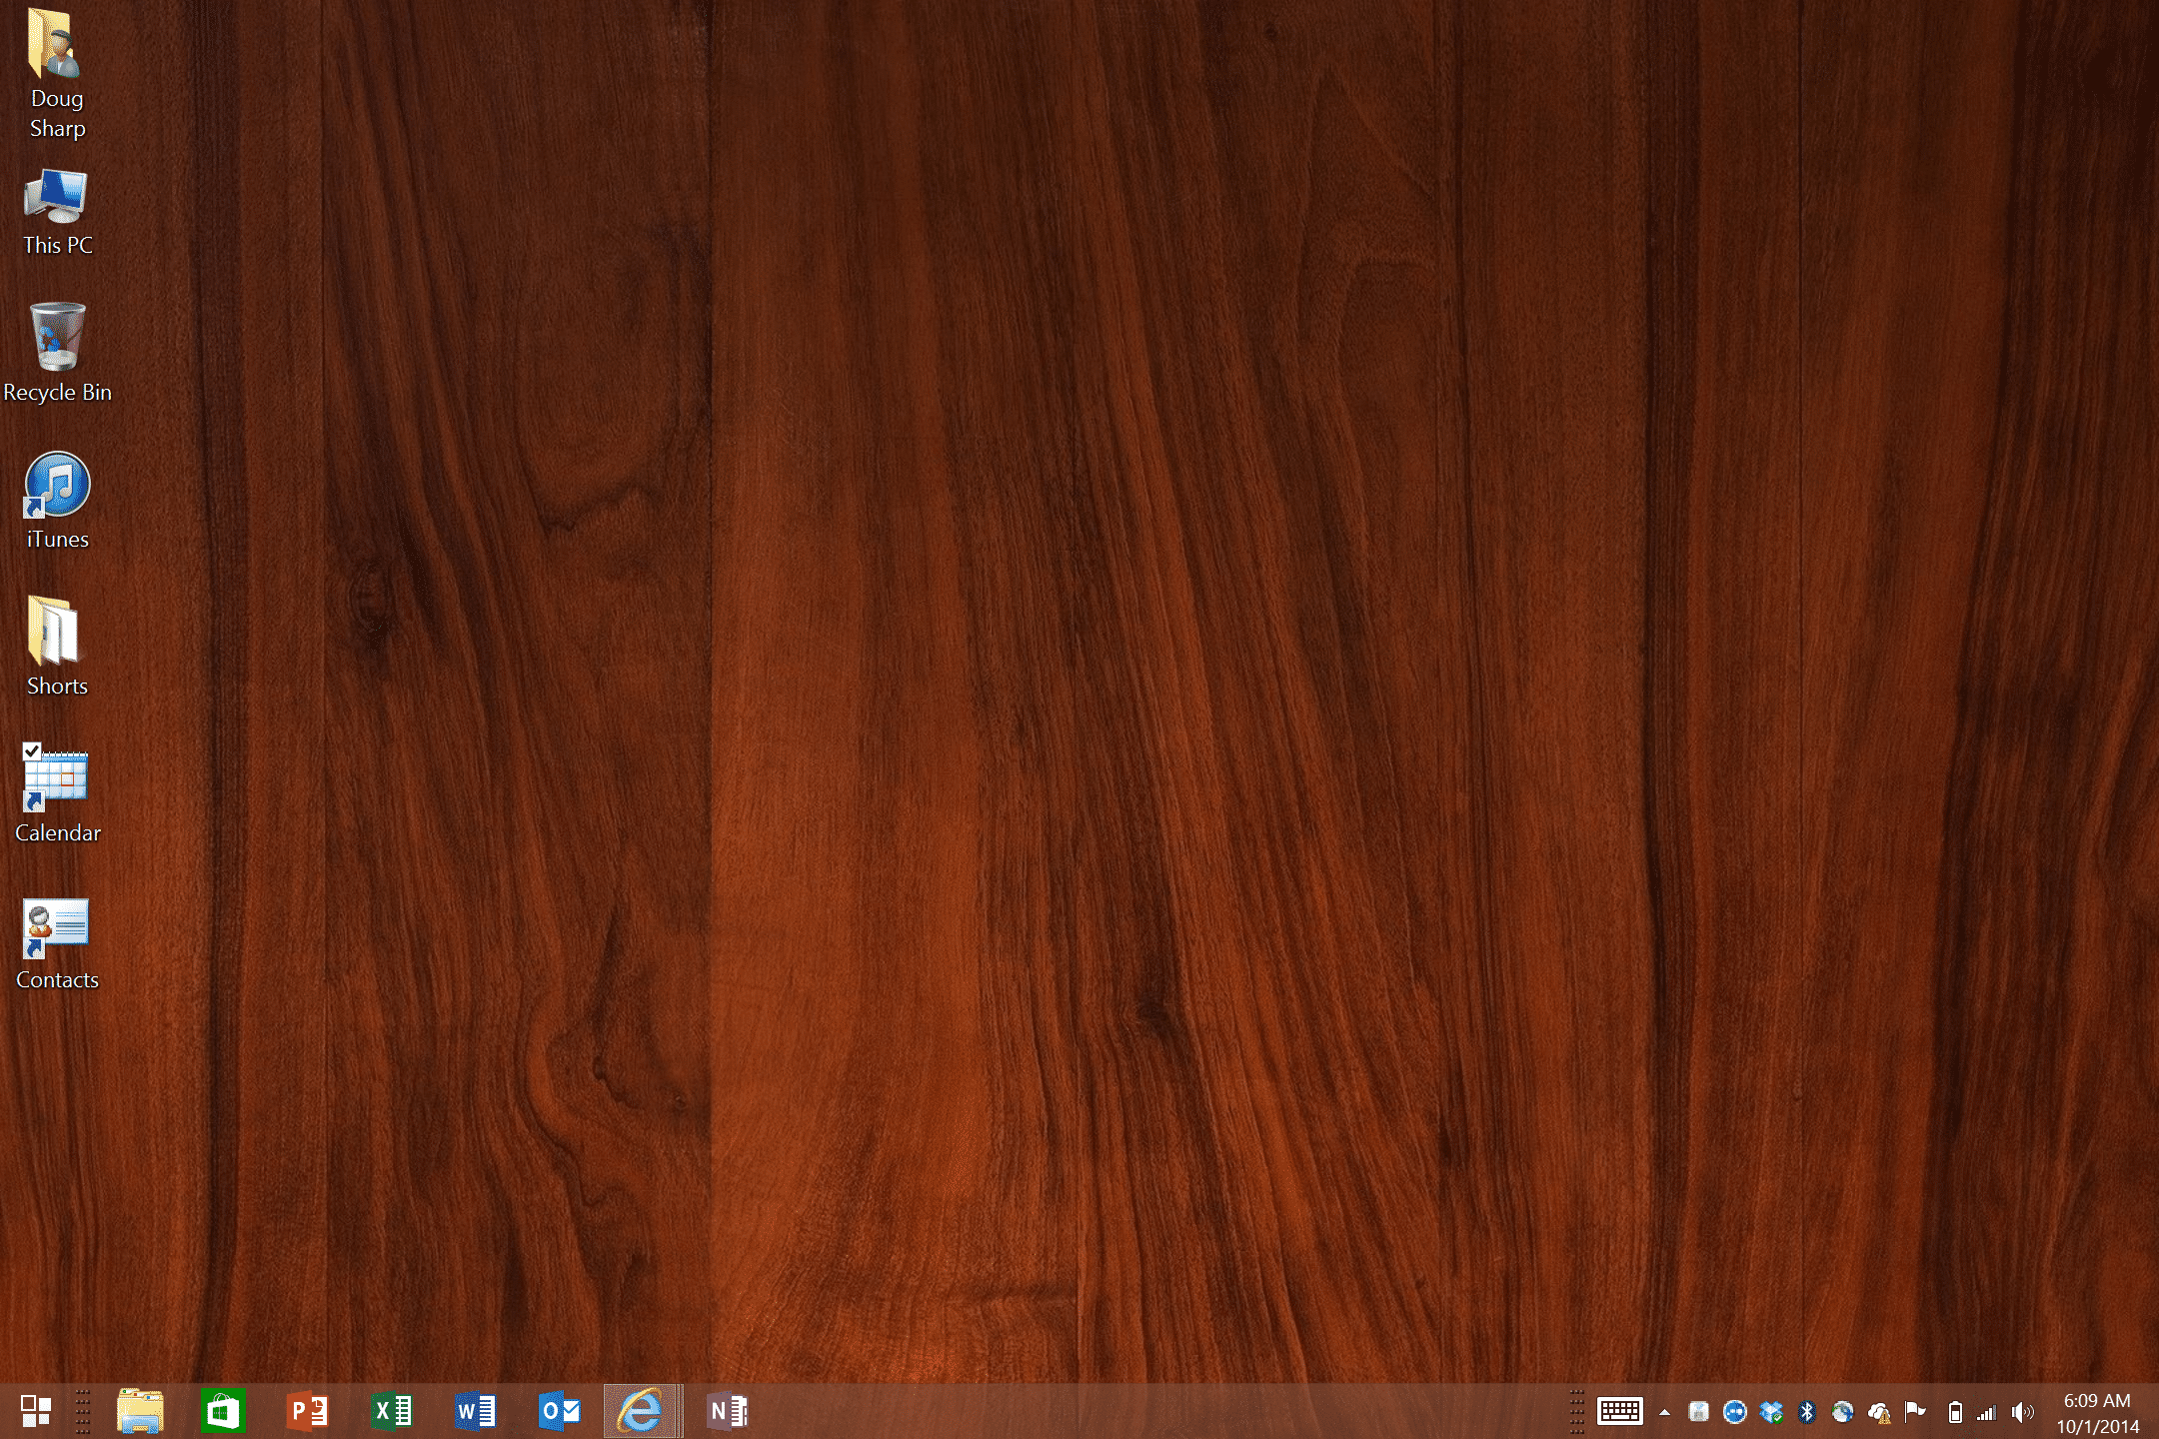This screenshot has height=1439, width=2159.
Task: Open the network signal icon
Action: click(x=1987, y=1412)
